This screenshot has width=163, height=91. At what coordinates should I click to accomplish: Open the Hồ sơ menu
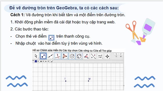(36, 50)
